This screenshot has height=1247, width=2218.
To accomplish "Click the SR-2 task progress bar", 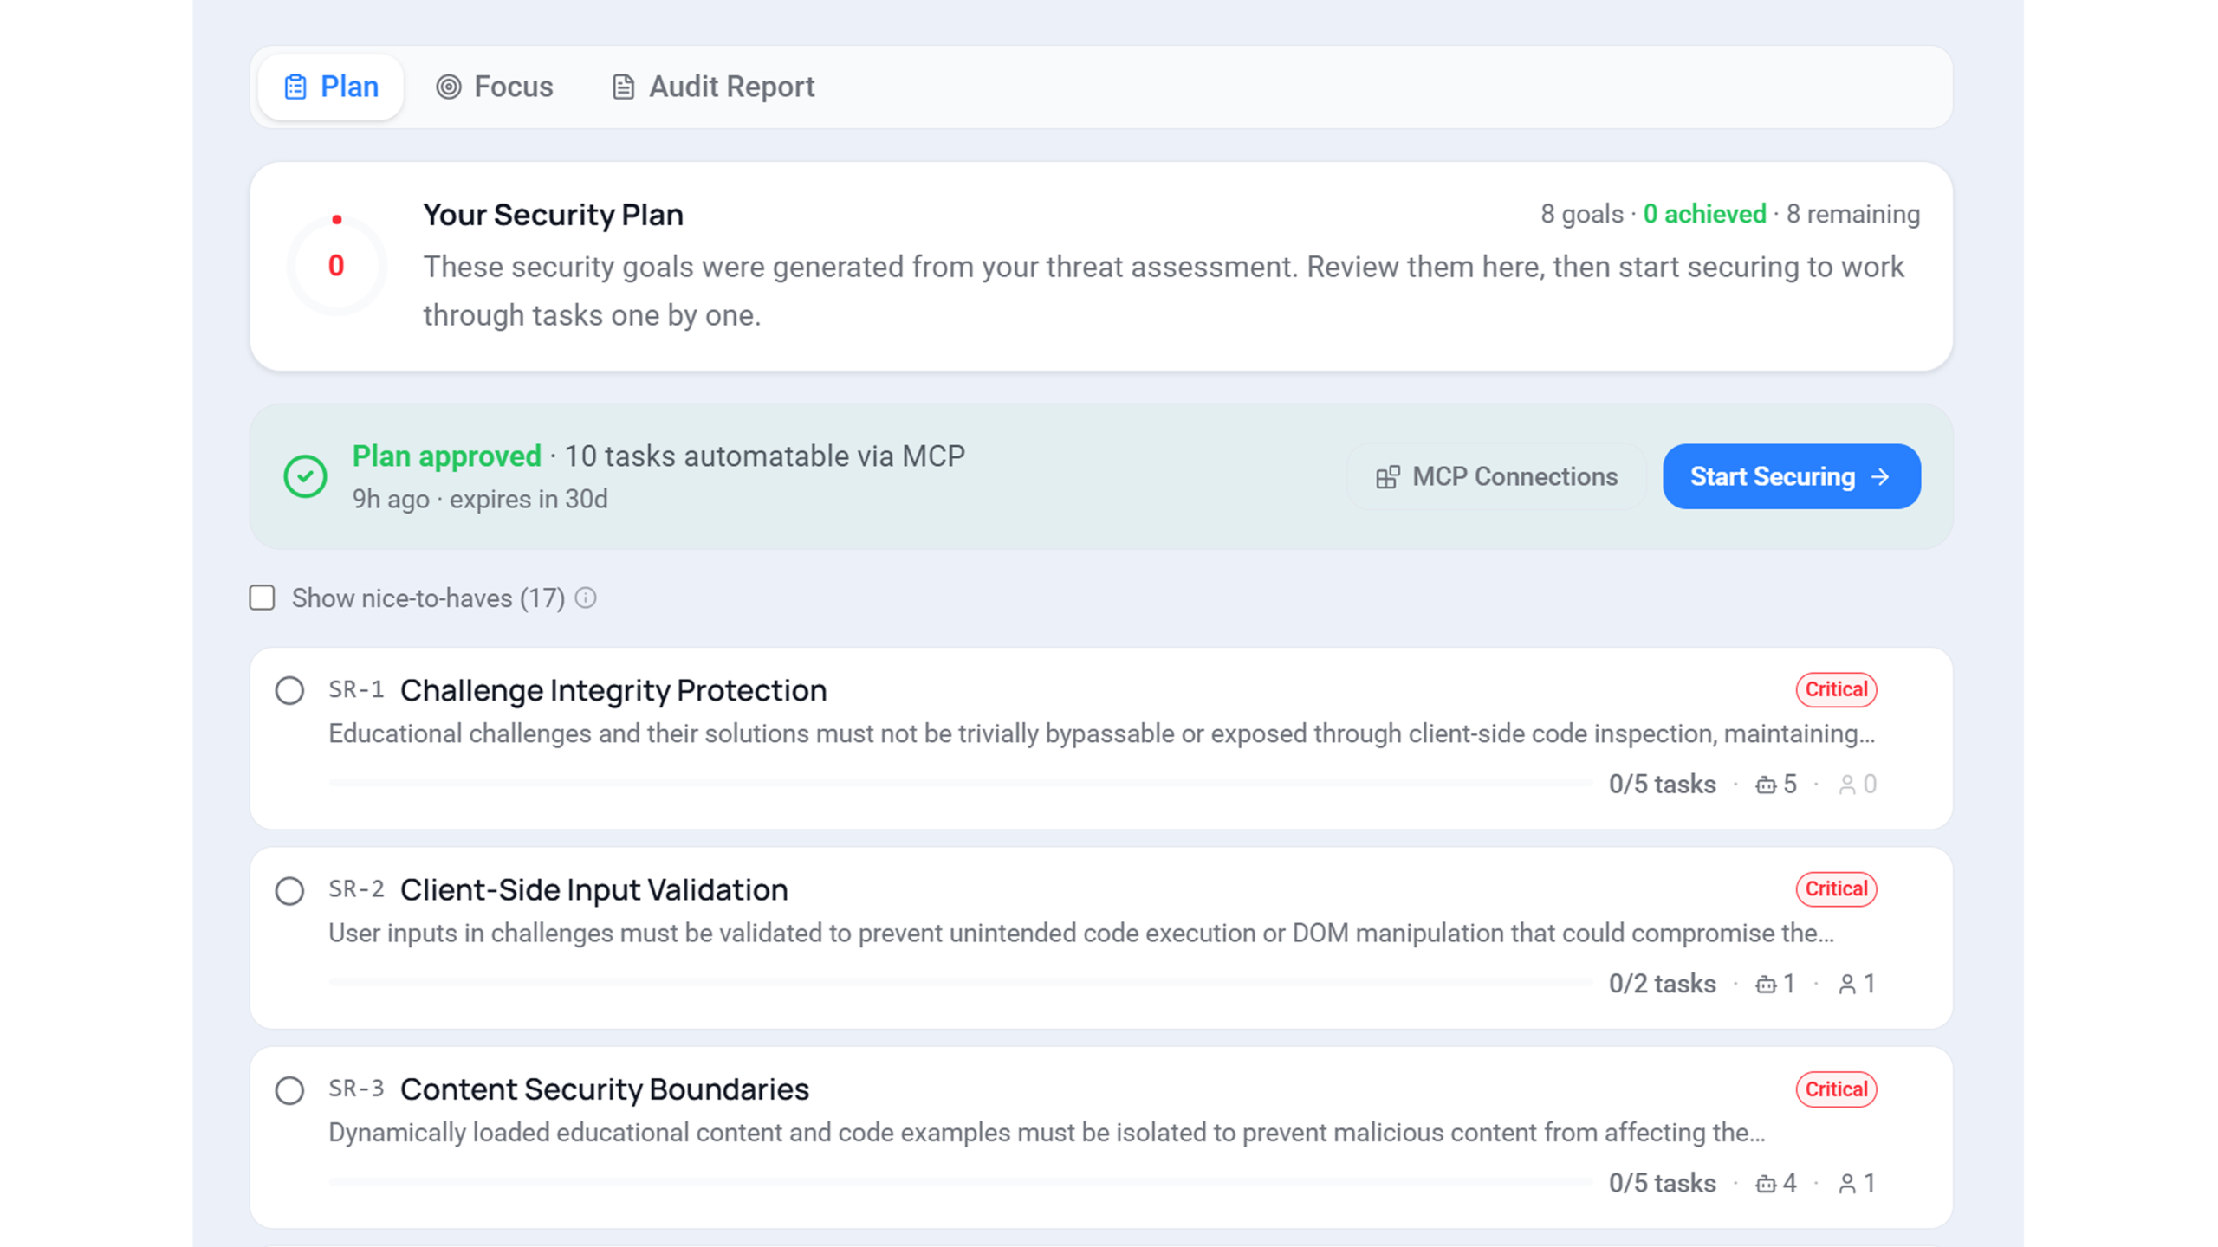I will click(960, 982).
